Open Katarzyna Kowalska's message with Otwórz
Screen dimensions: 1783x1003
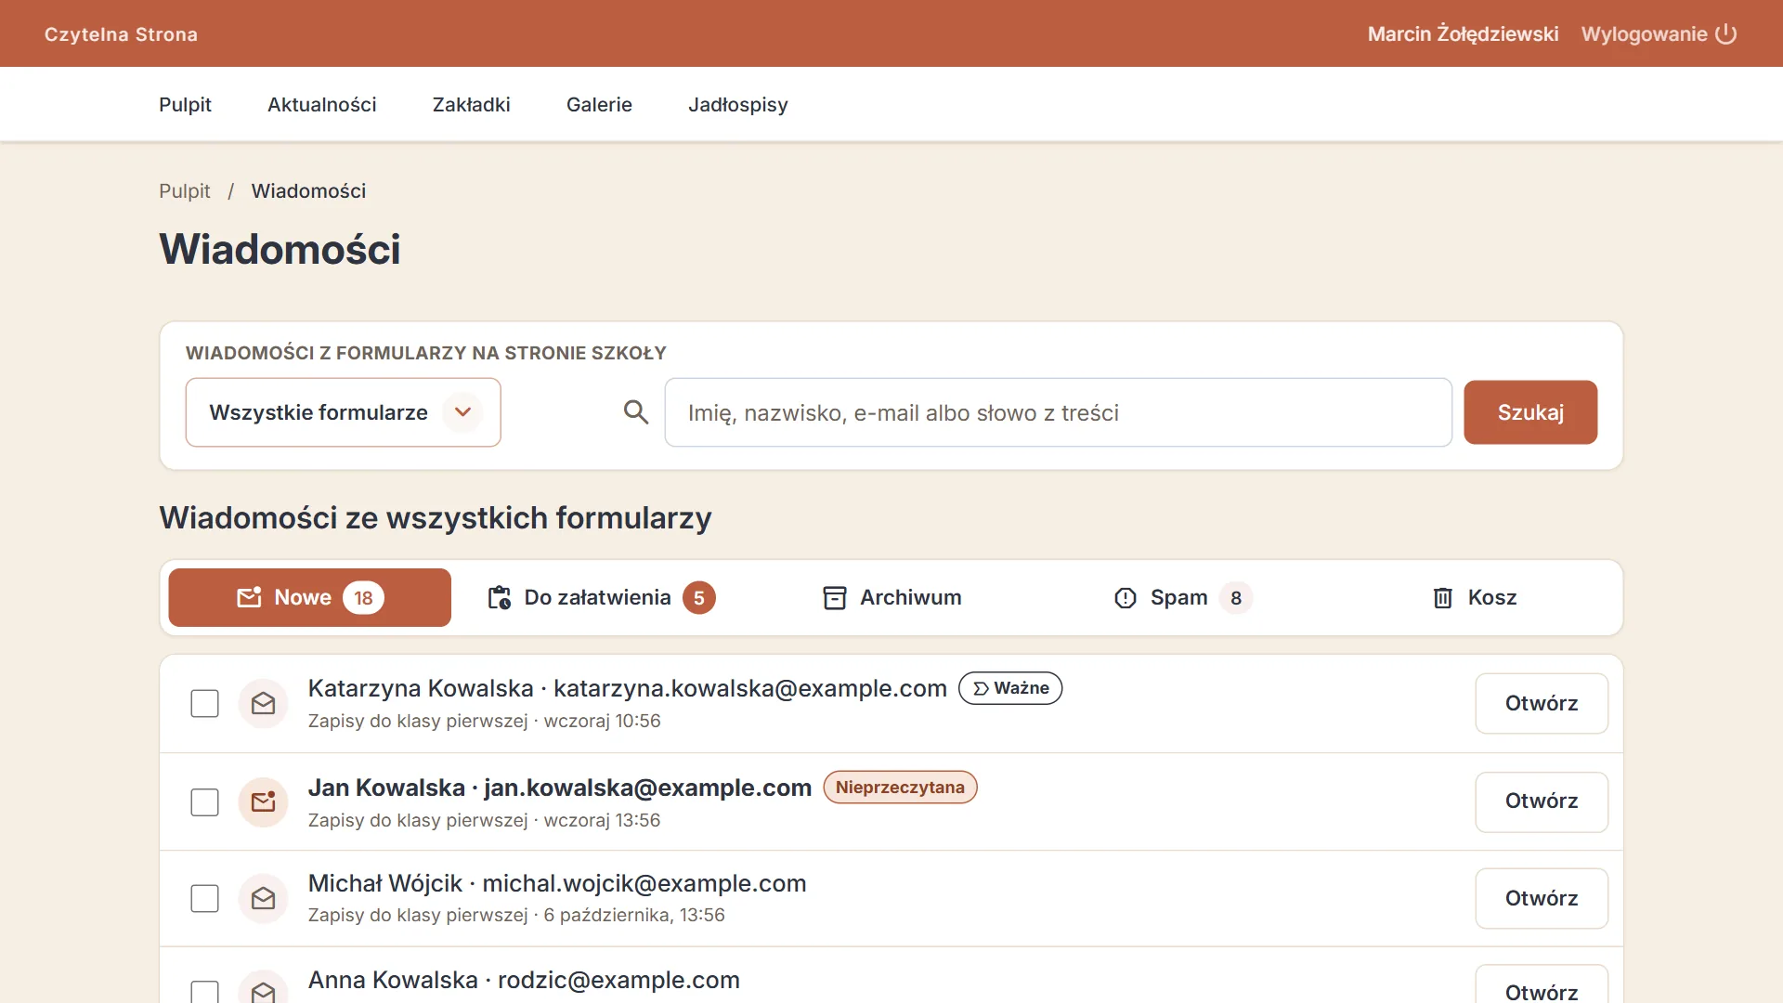(x=1542, y=704)
